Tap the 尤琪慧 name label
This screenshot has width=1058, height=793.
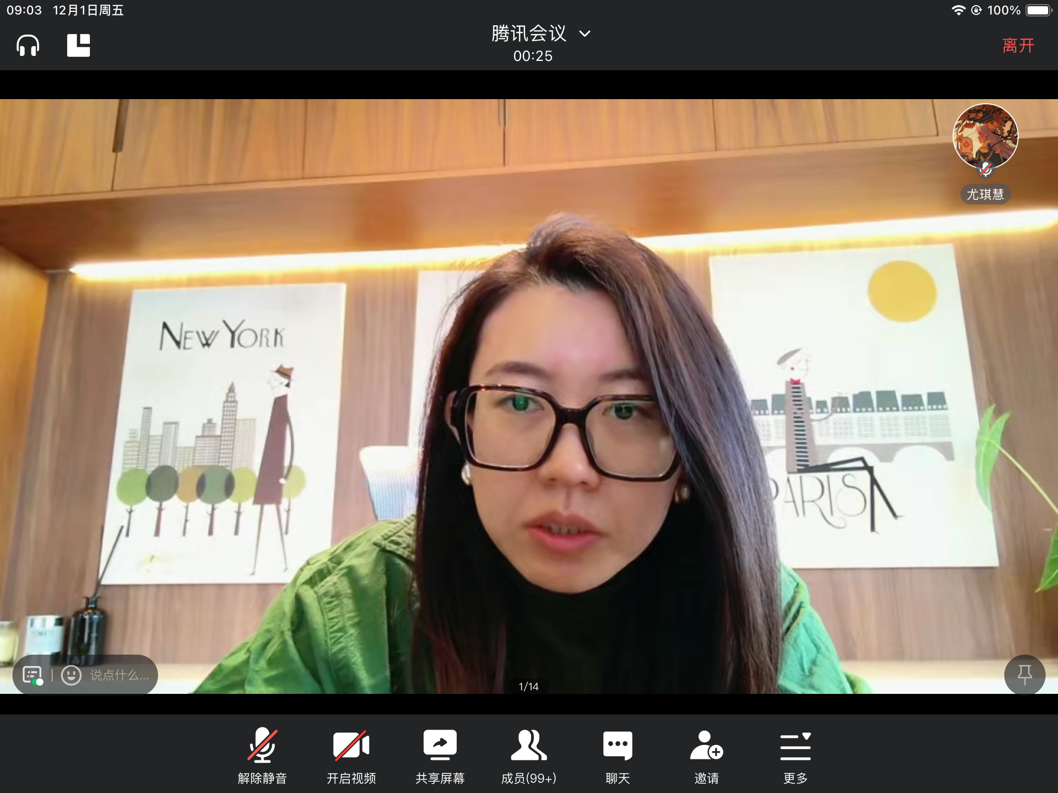tap(985, 195)
